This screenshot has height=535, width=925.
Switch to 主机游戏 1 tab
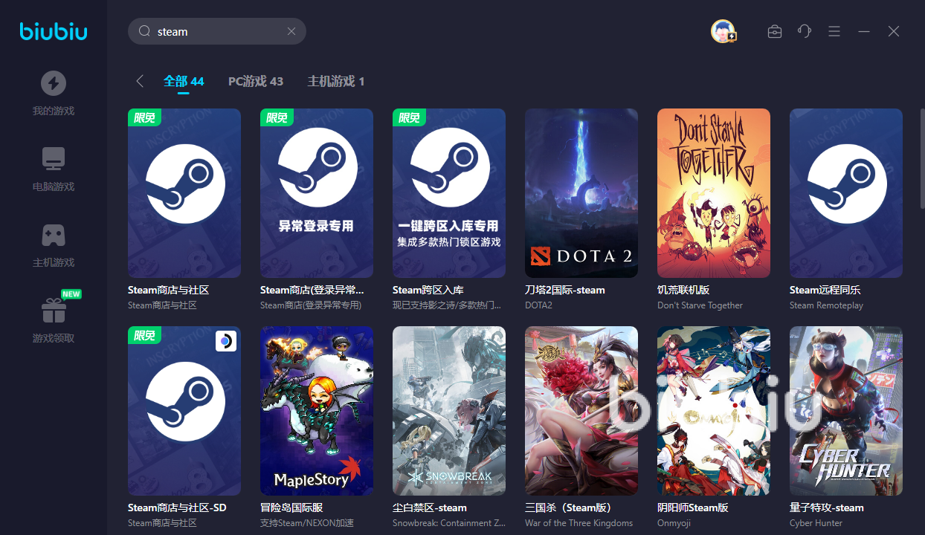[x=335, y=81]
